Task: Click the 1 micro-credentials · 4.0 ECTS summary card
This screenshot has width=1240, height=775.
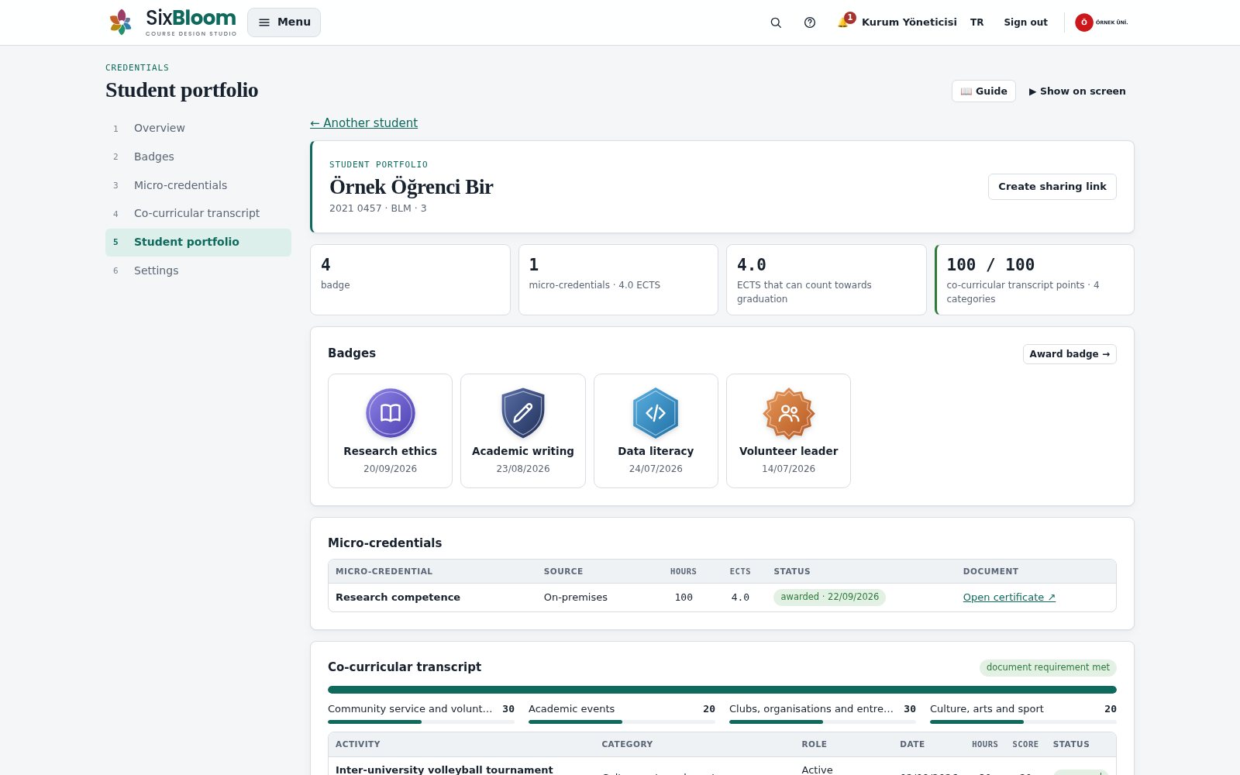Action: click(x=618, y=280)
